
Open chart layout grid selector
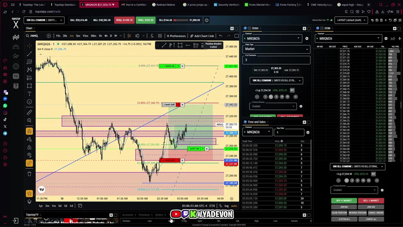[x=160, y=36]
